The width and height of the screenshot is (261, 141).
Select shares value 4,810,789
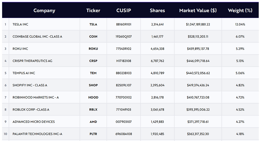pos(157,73)
